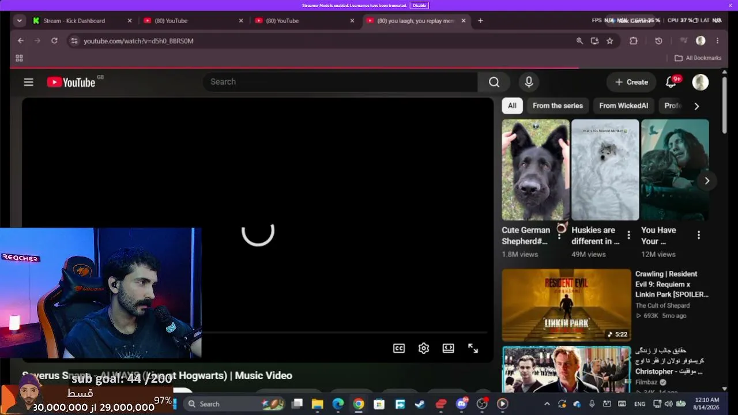Close the Stream - Kick Dashboard tab
Image resolution: width=738 pixels, height=415 pixels.
tap(130, 21)
